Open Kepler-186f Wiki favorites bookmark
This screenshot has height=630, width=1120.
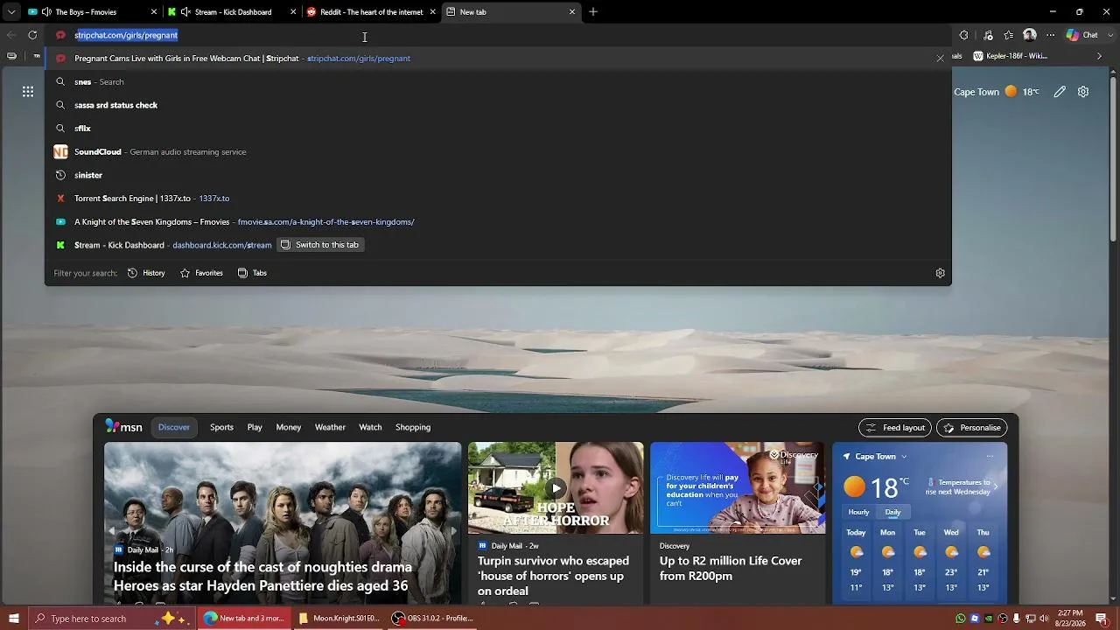pyautogui.click(x=1010, y=56)
